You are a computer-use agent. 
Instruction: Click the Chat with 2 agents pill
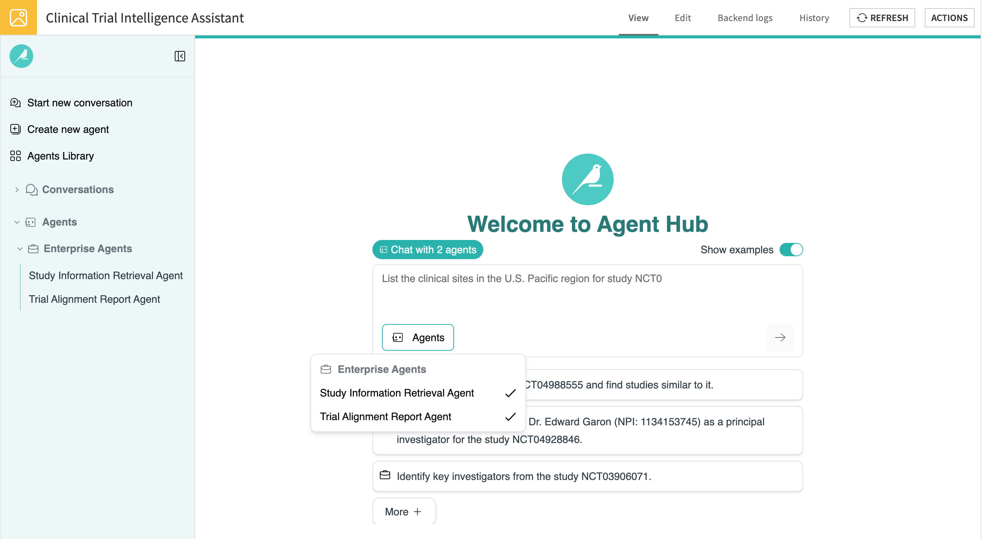(x=427, y=250)
